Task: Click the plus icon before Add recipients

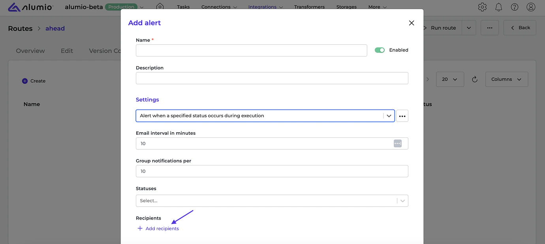Action: [140, 229]
